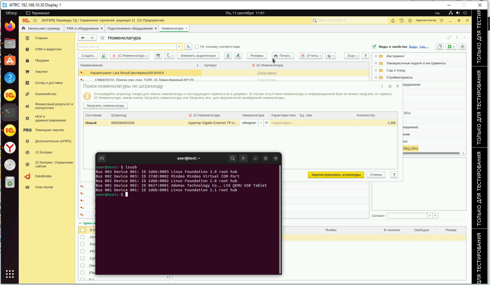Viewport: 490px width, 285px height.
Task: Switch to 'РМК и оборудование' tab
Action: pyautogui.click(x=82, y=28)
